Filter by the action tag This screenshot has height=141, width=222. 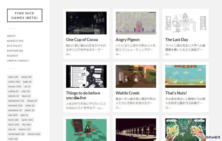coord(13,77)
